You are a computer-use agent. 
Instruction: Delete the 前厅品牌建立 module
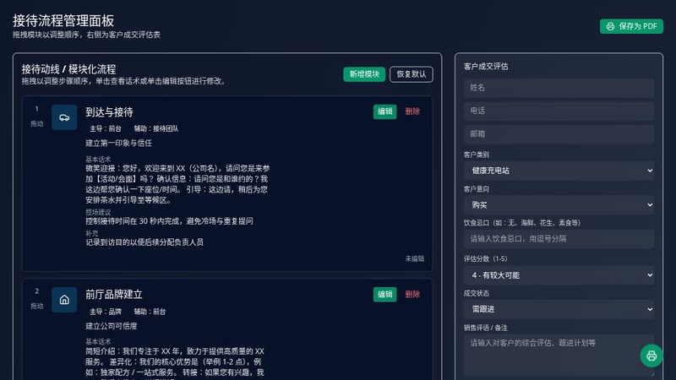pos(412,295)
